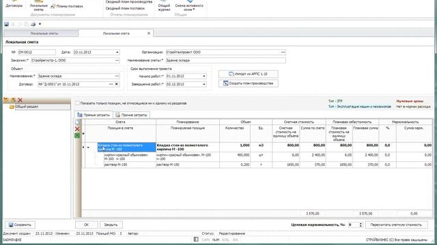Clear the Договор field with X
The image size is (437, 245).
[x=117, y=84]
